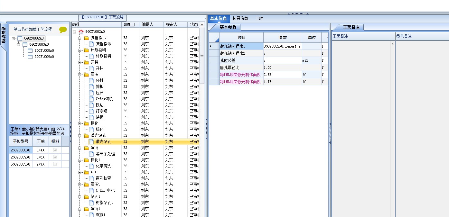This screenshot has width=449, height=217.
Task: Collapse the 激光钻孔 folder node
Action: pos(80,135)
